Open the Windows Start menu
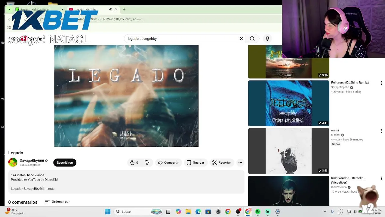Viewport: 385px width, 217px height. tap(108, 212)
